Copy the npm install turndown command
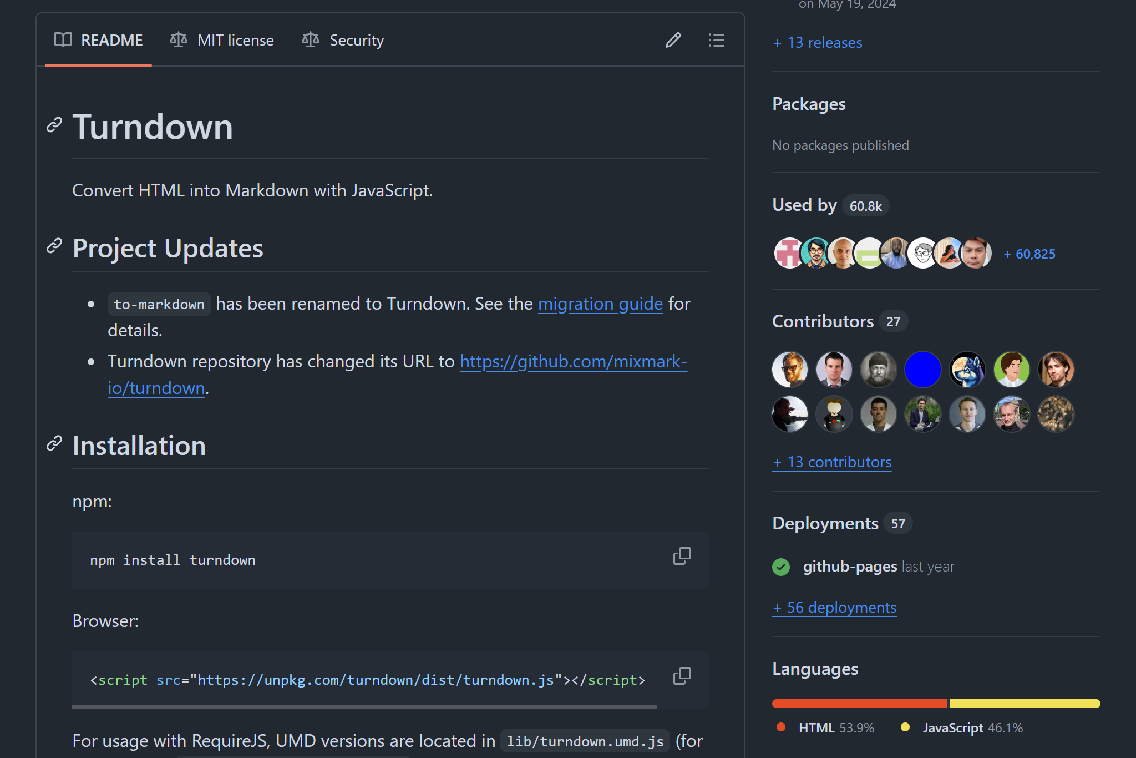Image resolution: width=1136 pixels, height=758 pixels. (x=682, y=556)
